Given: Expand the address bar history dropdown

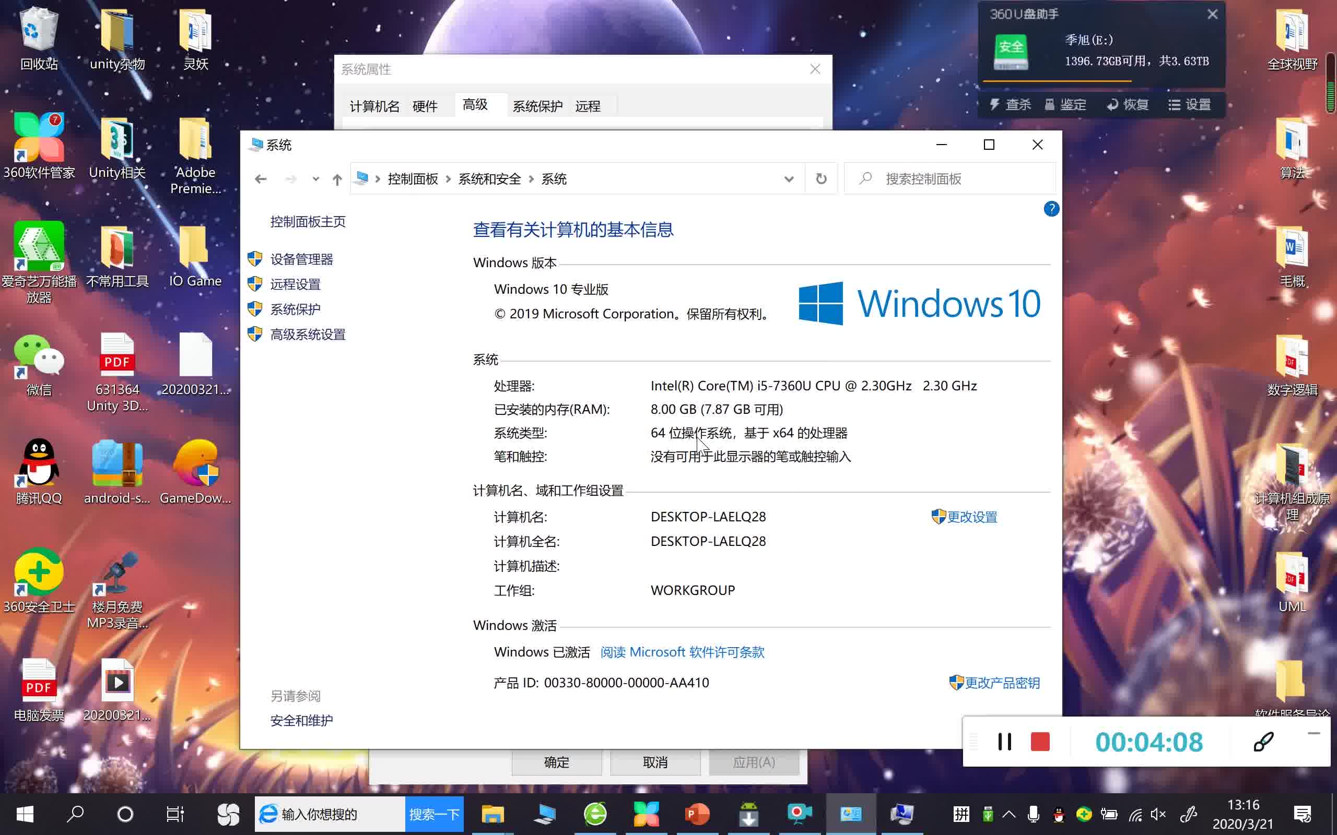Looking at the screenshot, I should pos(789,179).
